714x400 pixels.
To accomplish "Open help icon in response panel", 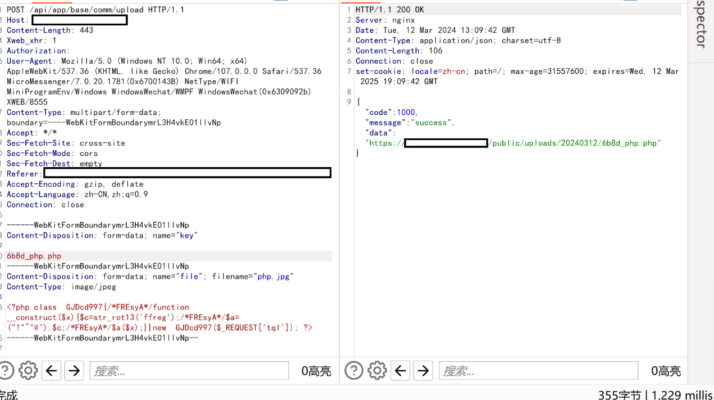I will (354, 371).
